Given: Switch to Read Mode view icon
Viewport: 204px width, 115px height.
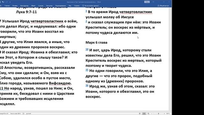Looking at the screenshot, I should tap(140, 114).
